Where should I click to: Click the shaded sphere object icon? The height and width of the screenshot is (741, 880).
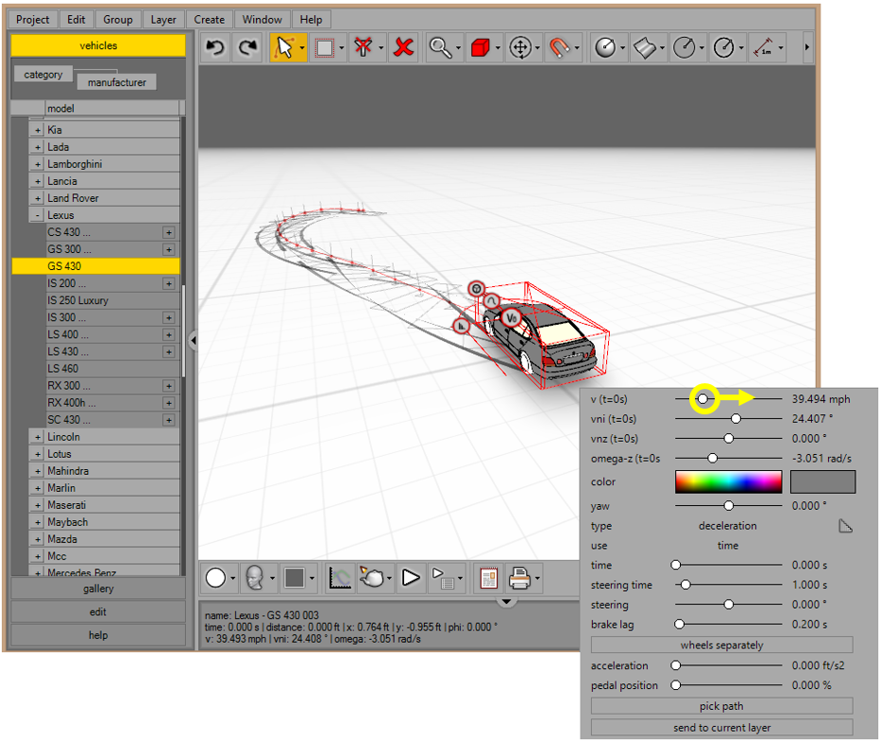605,48
